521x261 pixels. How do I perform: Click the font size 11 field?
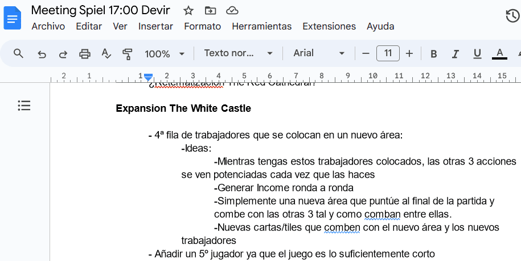[388, 53]
